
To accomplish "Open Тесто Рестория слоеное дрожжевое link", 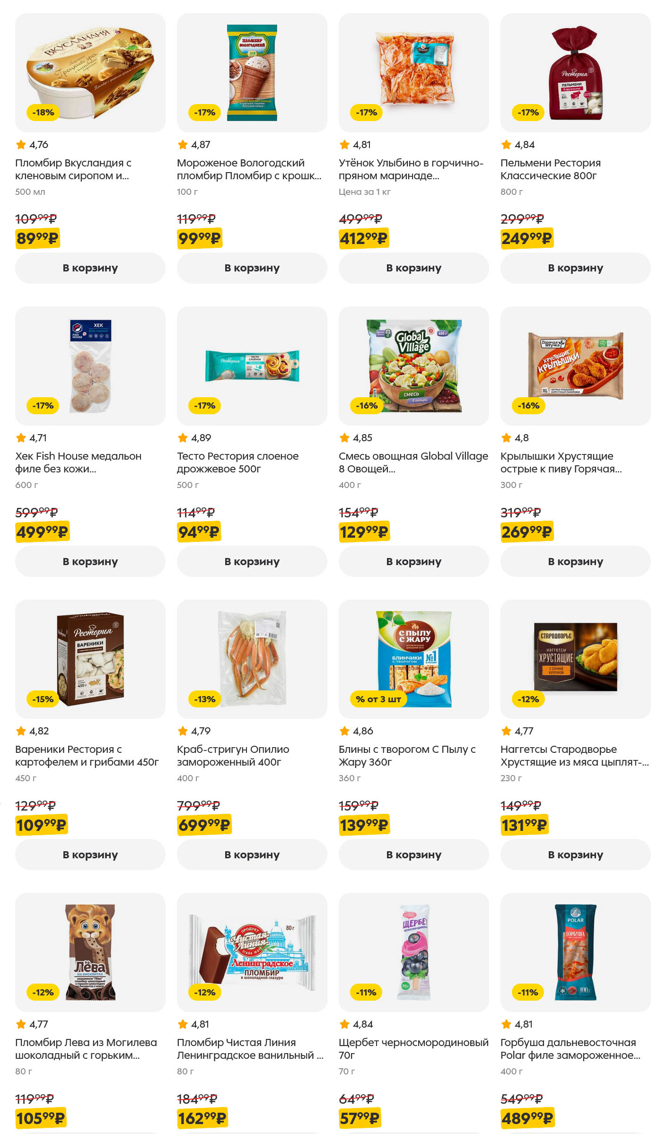I will [x=237, y=462].
